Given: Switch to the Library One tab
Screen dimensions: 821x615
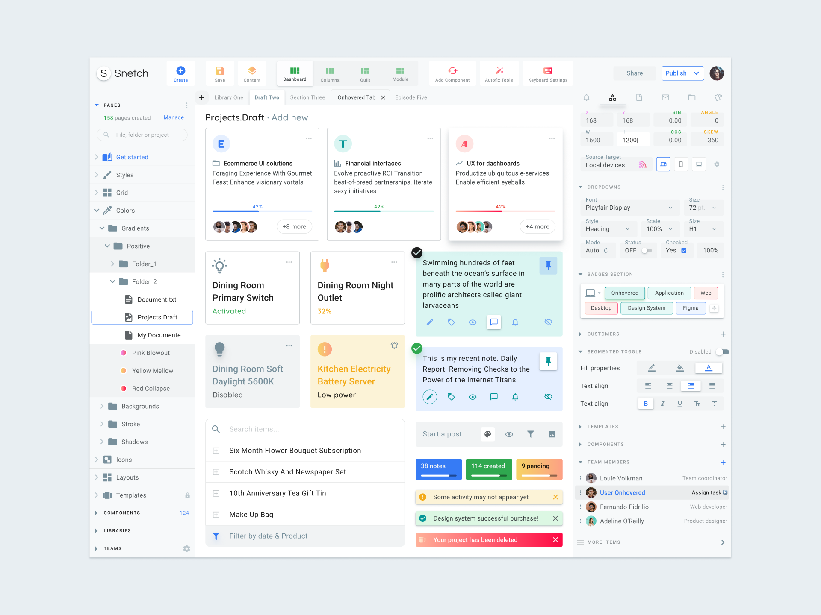Looking at the screenshot, I should pos(229,97).
